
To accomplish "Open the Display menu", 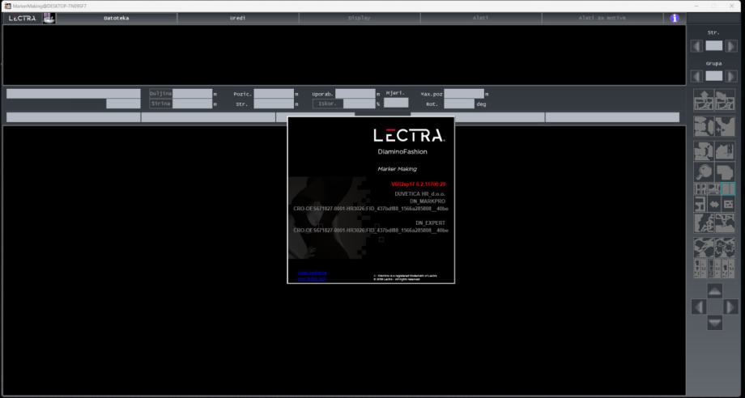I will point(360,18).
